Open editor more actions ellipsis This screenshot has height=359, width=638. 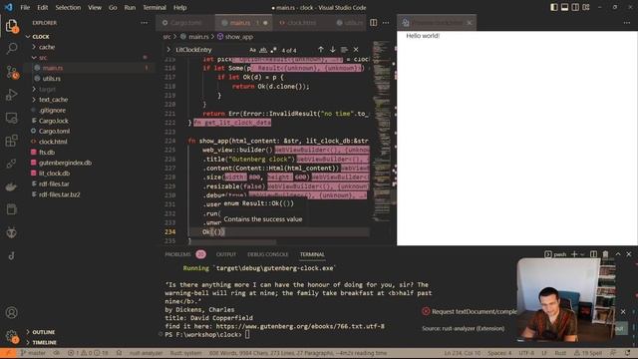386,23
